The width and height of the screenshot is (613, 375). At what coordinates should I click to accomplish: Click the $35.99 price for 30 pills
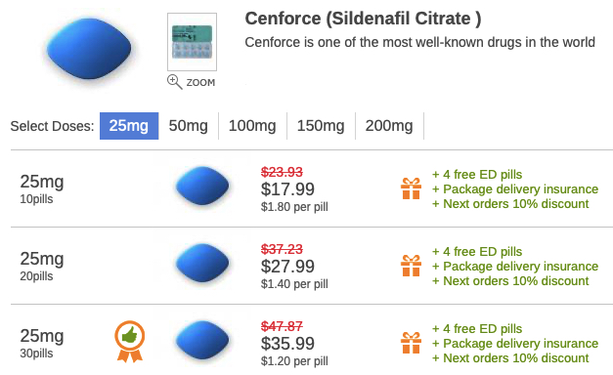coord(287,344)
